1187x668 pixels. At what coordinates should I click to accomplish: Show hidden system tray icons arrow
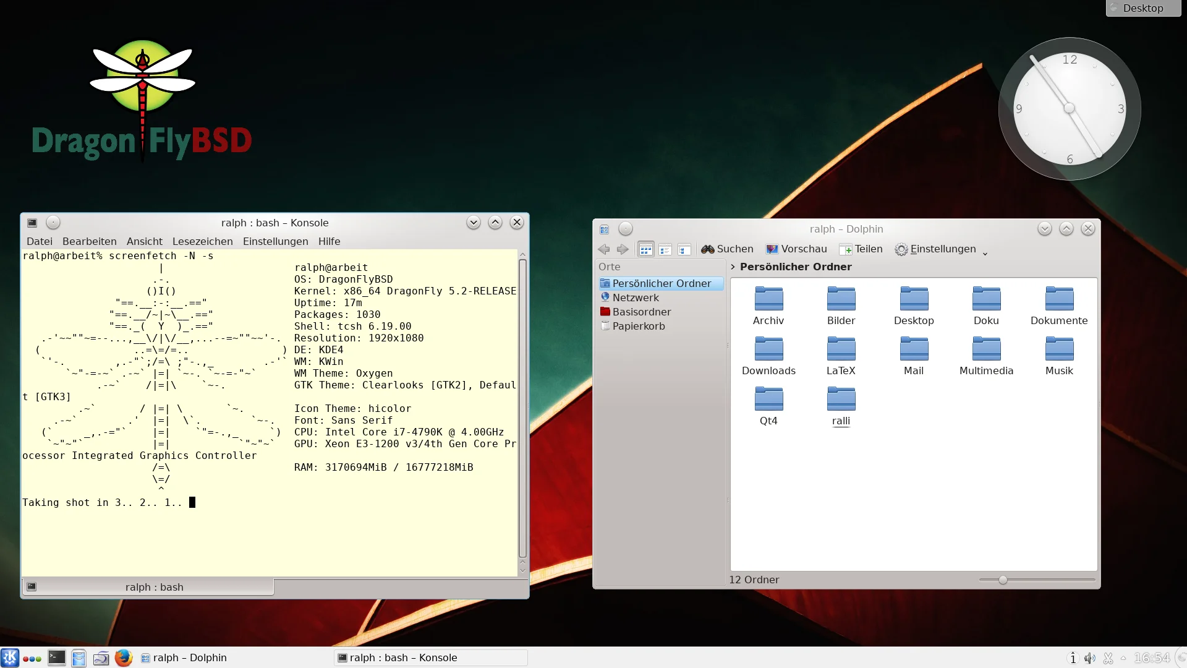point(1123,658)
